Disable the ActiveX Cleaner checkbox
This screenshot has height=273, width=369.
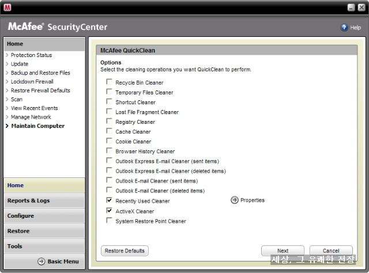coord(109,210)
